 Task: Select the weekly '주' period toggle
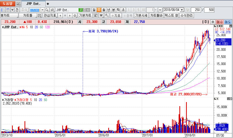click(99, 10)
